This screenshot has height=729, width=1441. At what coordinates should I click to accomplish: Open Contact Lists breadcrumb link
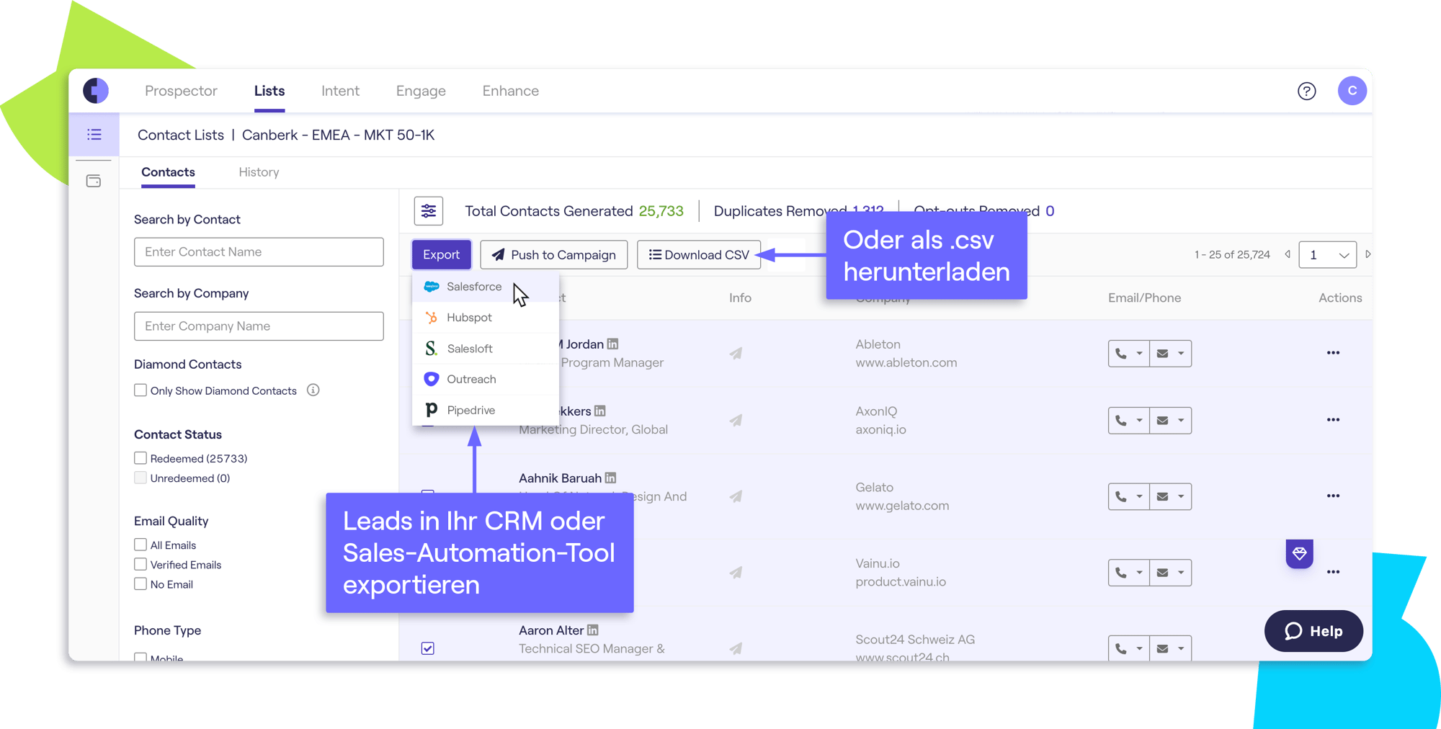pyautogui.click(x=181, y=135)
